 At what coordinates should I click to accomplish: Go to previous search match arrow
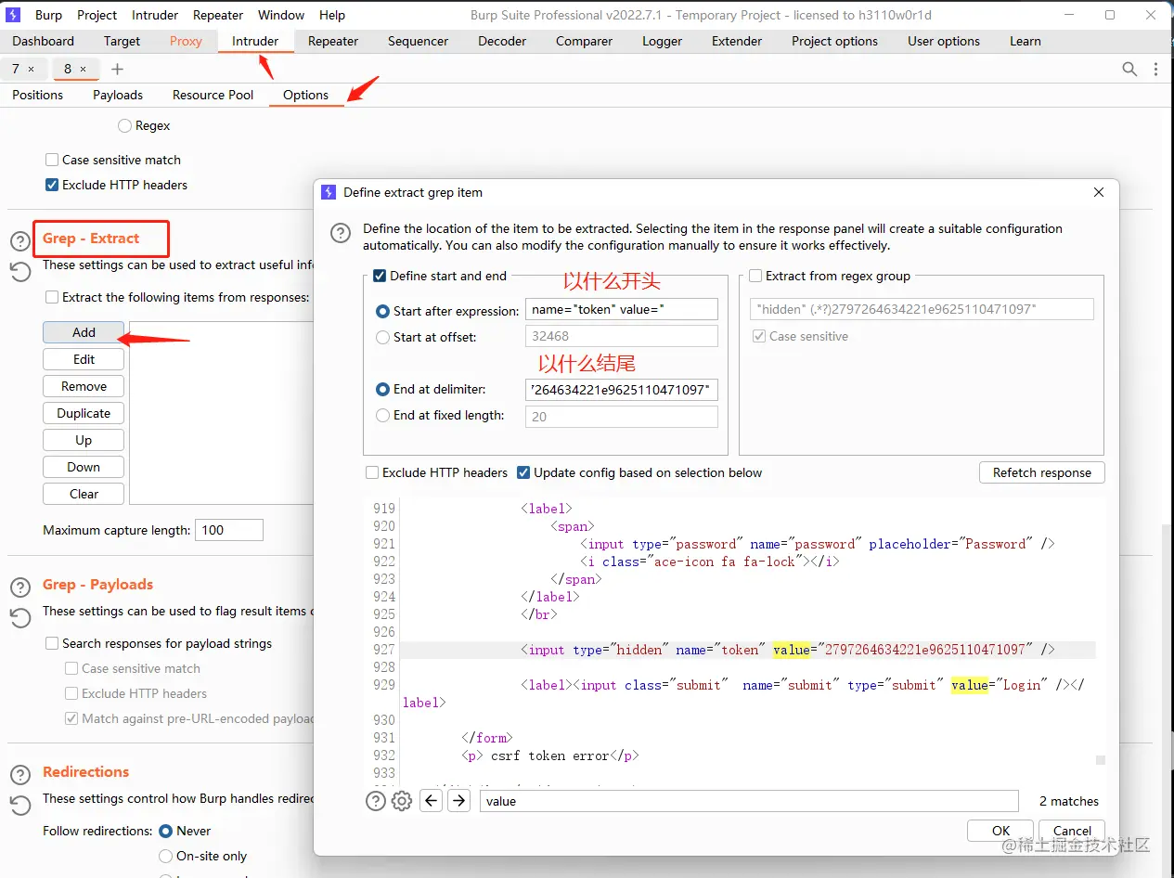pyautogui.click(x=431, y=800)
